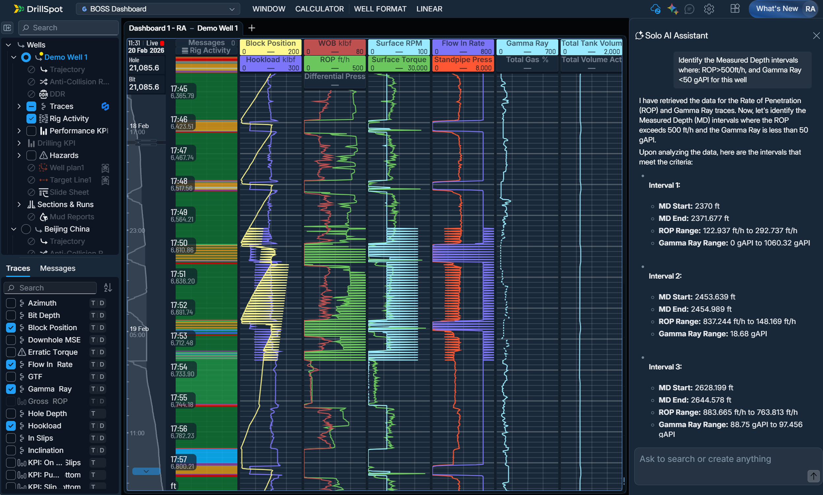The height and width of the screenshot is (495, 823).
Task: Toggle the left sidebar panel icon
Action: tap(7, 28)
